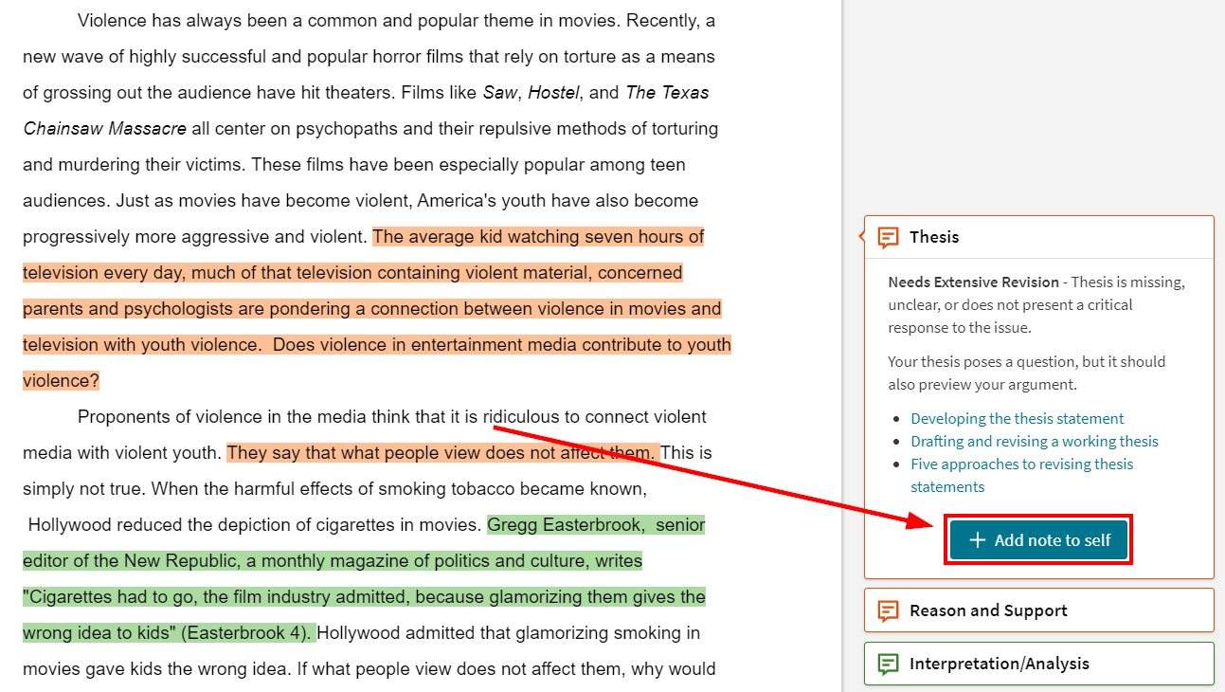Expand the Interpretation/Analysis panel title

999,664
